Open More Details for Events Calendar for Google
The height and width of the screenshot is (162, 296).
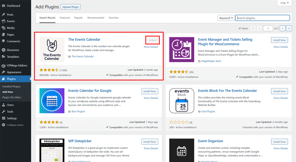pos(151,98)
